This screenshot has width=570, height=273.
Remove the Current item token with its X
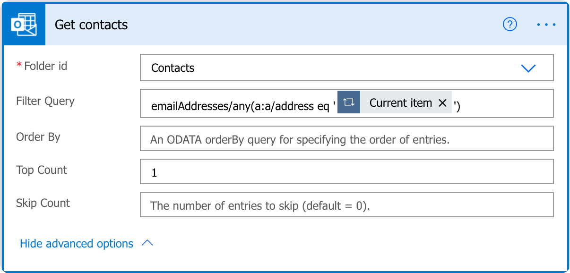(442, 103)
